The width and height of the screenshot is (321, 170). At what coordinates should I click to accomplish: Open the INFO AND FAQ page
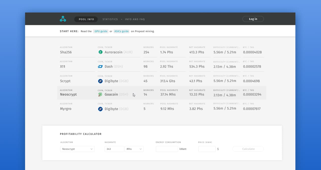point(135,19)
